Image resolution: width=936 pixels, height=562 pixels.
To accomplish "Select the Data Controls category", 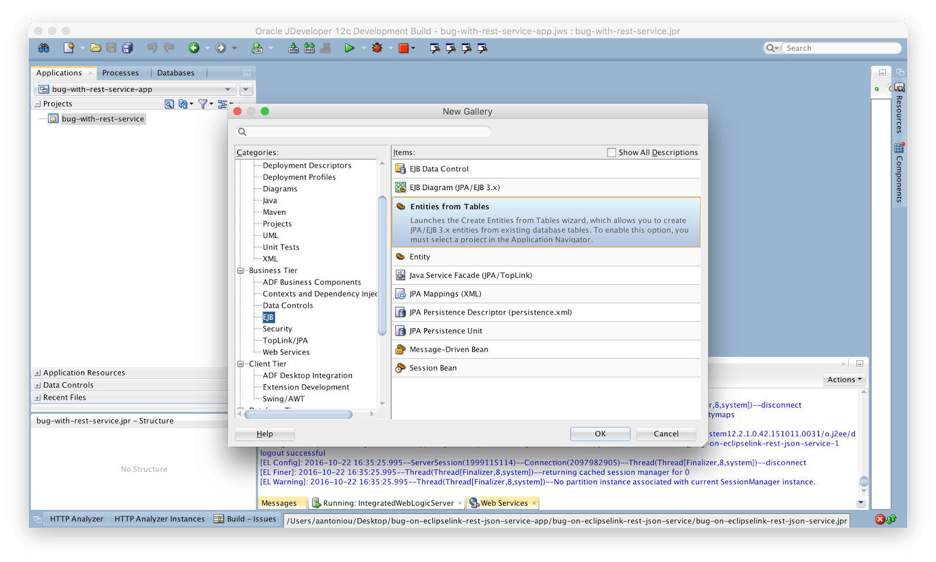I will pos(288,305).
